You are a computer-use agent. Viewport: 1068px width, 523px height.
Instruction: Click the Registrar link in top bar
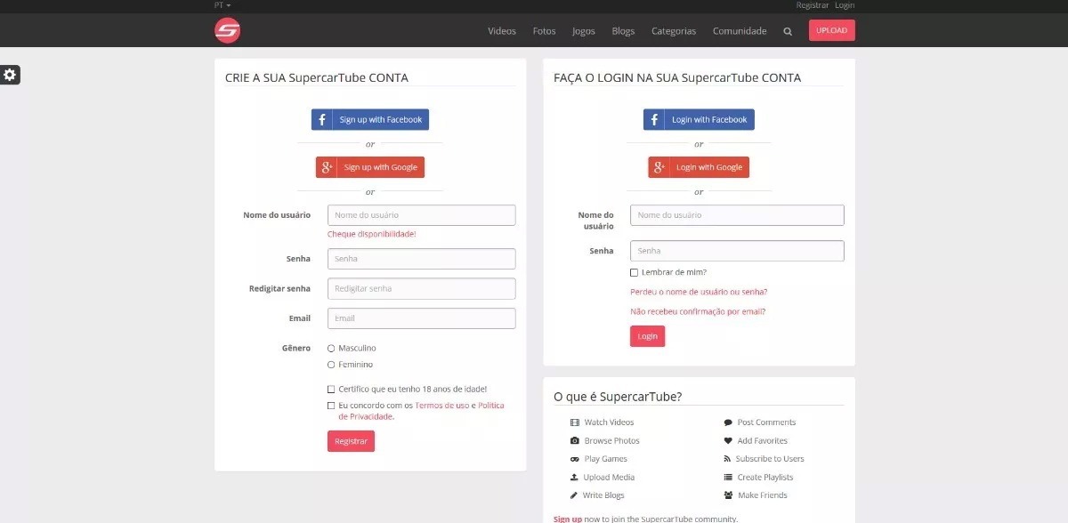point(813,5)
